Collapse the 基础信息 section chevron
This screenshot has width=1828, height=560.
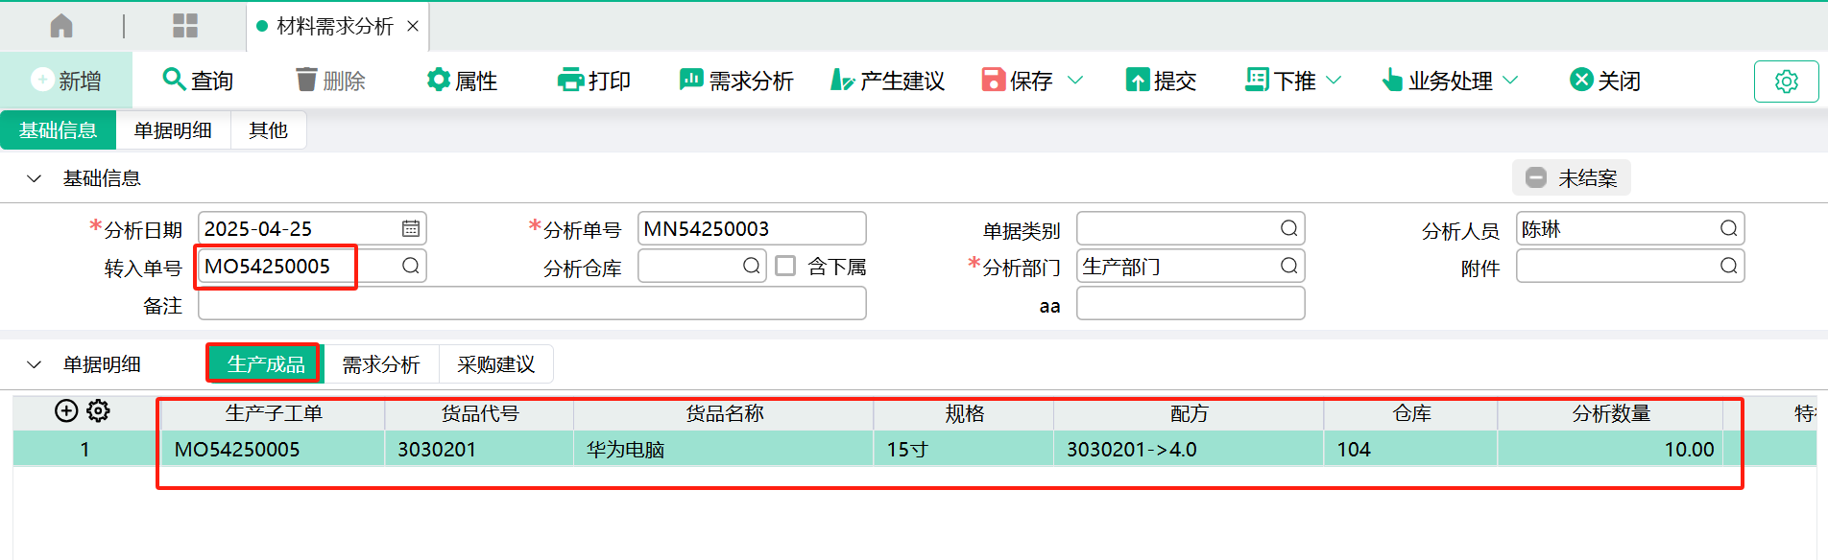[x=35, y=178]
